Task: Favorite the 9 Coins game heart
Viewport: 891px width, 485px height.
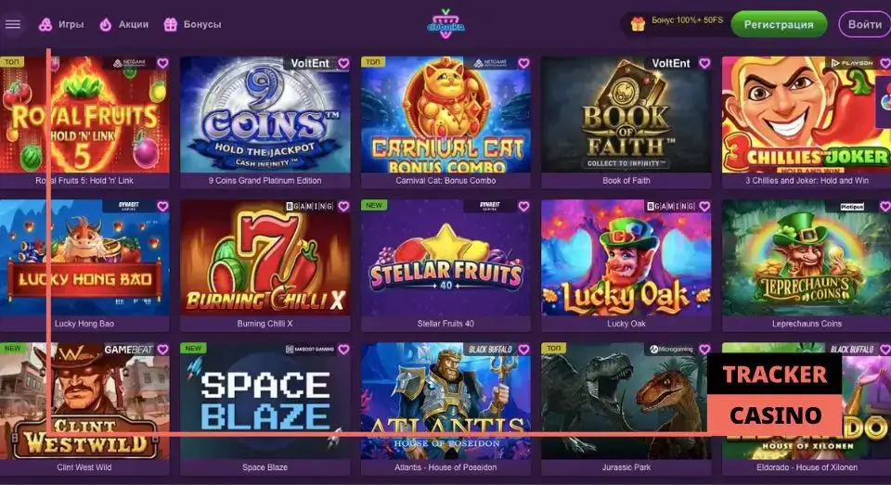Action: coord(343,64)
